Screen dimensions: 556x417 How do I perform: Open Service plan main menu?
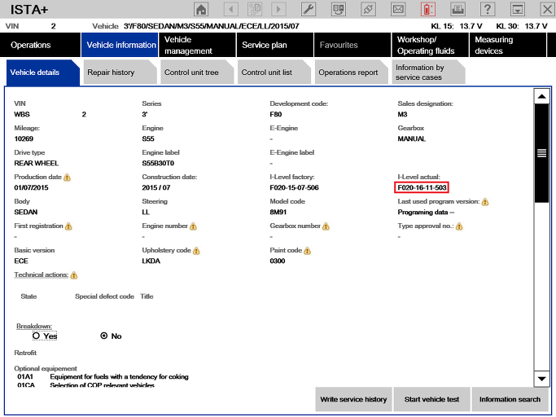tap(275, 45)
